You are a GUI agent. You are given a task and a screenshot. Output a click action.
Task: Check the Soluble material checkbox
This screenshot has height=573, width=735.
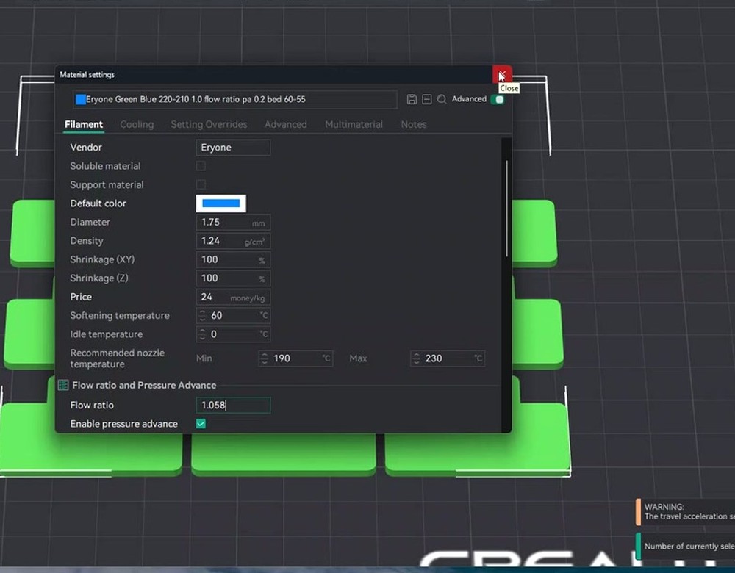(201, 166)
